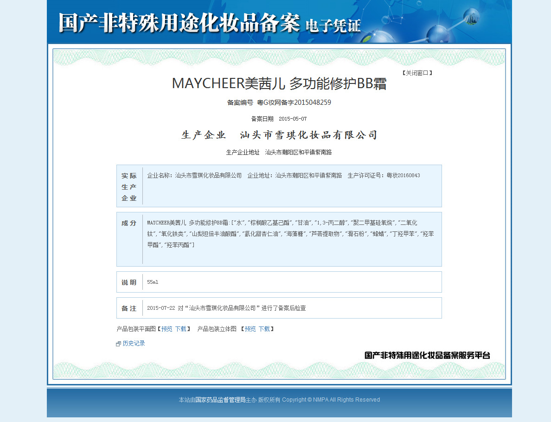Click 国家药品监督管理局 in the footer
Screen dimensions: 551x422
click(220, 400)
